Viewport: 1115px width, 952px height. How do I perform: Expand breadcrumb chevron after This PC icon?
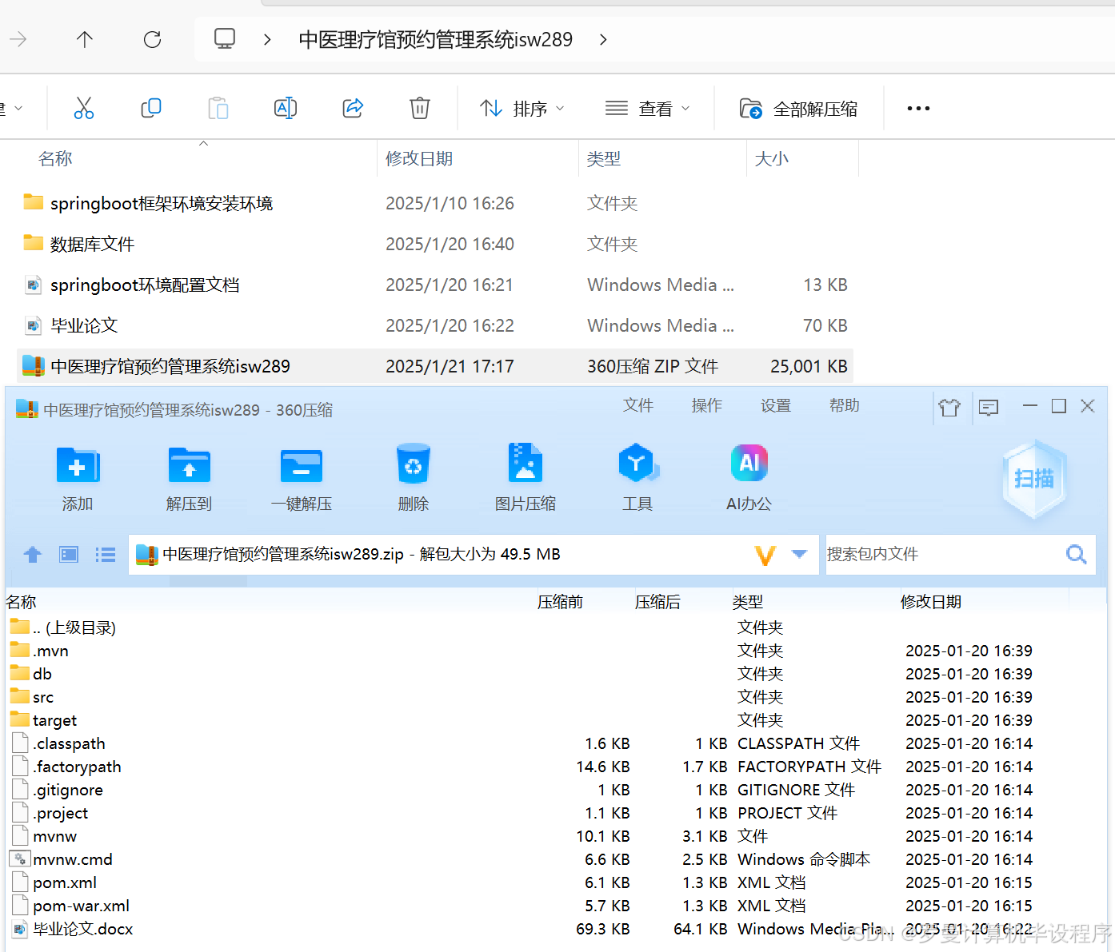[x=267, y=39]
